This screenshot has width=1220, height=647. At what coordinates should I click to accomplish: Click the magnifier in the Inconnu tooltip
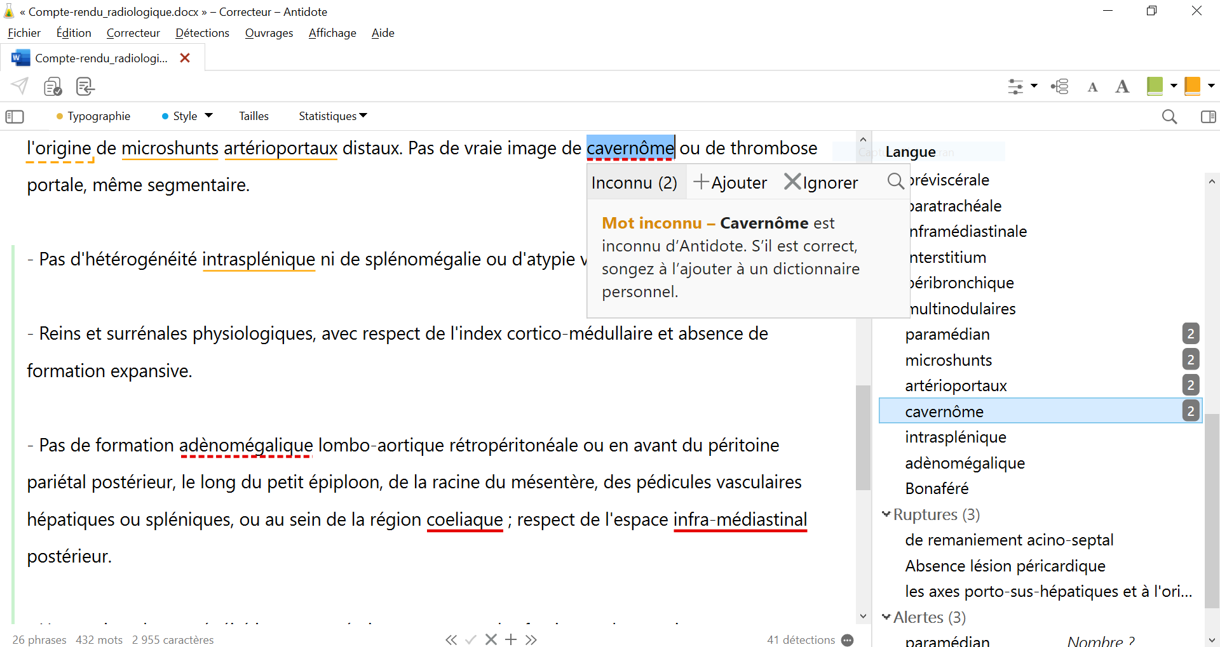tap(895, 182)
